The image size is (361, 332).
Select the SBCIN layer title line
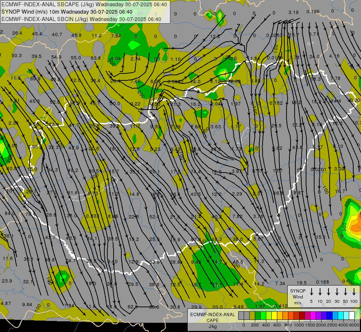tap(81, 19)
